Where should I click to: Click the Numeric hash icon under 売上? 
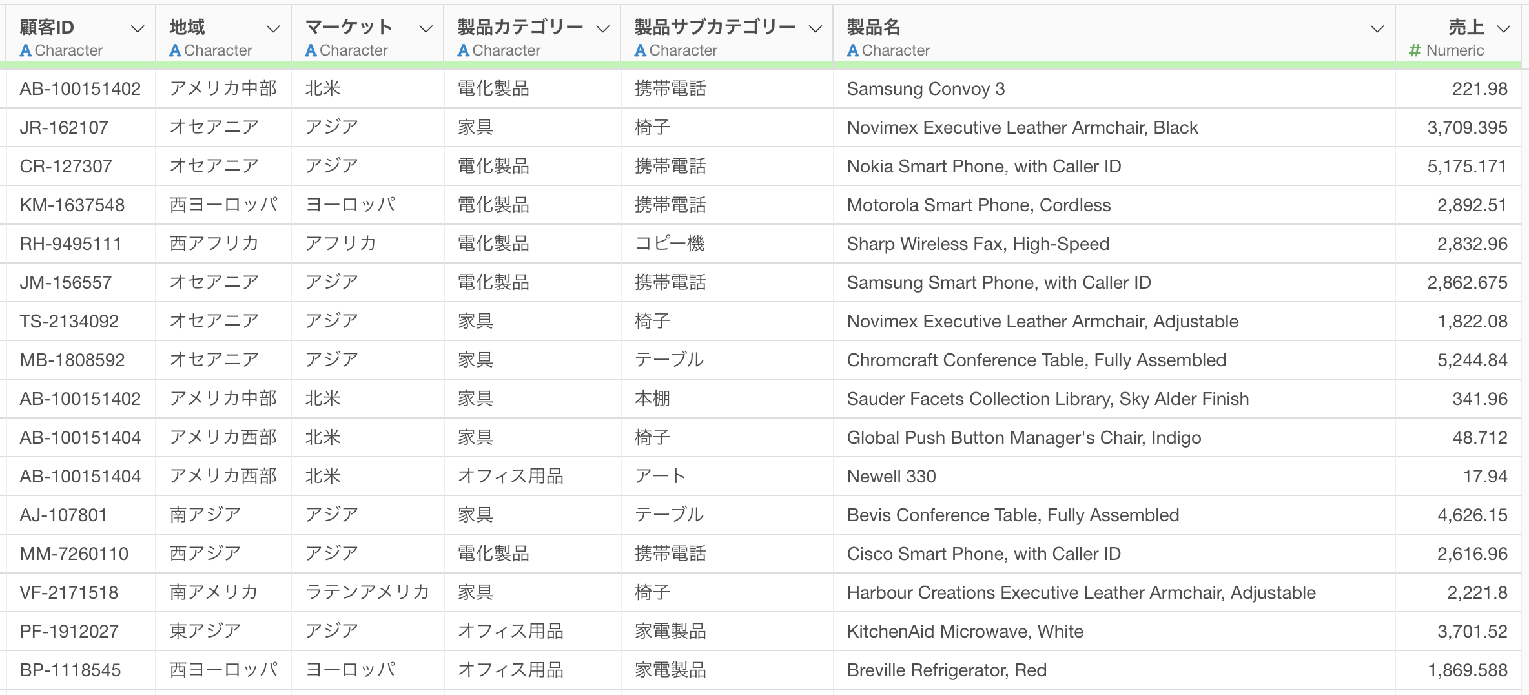[x=1415, y=50]
